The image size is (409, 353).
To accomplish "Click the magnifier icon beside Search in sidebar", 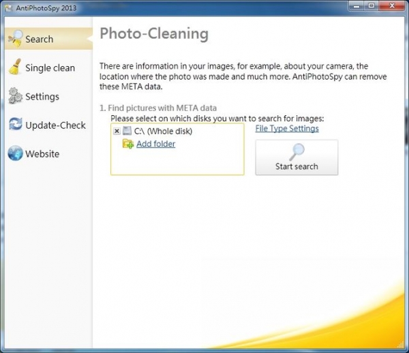I will pos(15,39).
